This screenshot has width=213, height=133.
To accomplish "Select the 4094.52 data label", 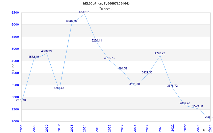I will tap(122, 68).
